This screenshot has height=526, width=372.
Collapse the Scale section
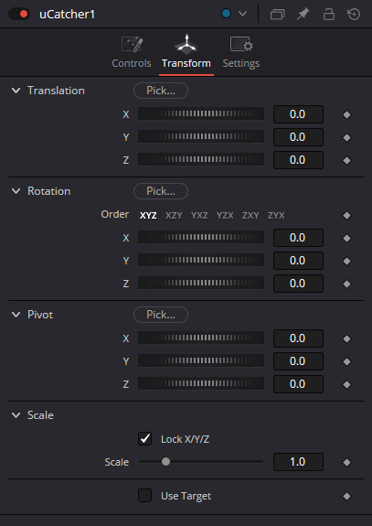(16, 415)
